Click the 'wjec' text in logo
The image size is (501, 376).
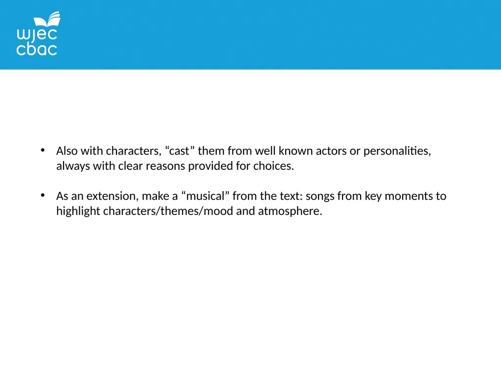(37, 35)
